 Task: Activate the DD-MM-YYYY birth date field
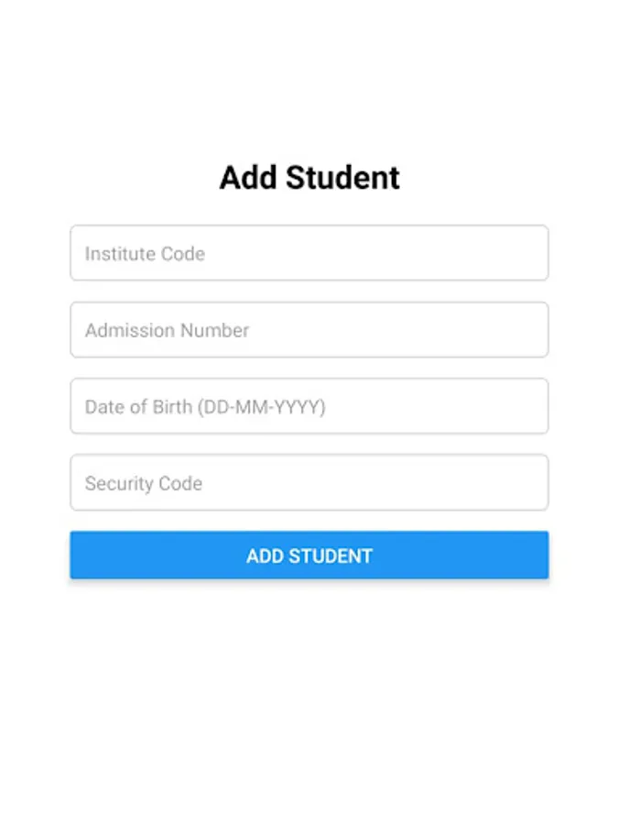[x=309, y=406]
